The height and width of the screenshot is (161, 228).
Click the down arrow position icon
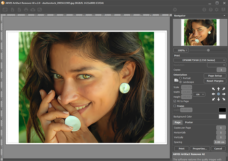pos(218,99)
